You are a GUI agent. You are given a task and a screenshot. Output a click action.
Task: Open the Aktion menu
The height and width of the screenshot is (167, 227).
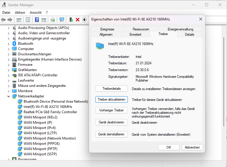20,13
